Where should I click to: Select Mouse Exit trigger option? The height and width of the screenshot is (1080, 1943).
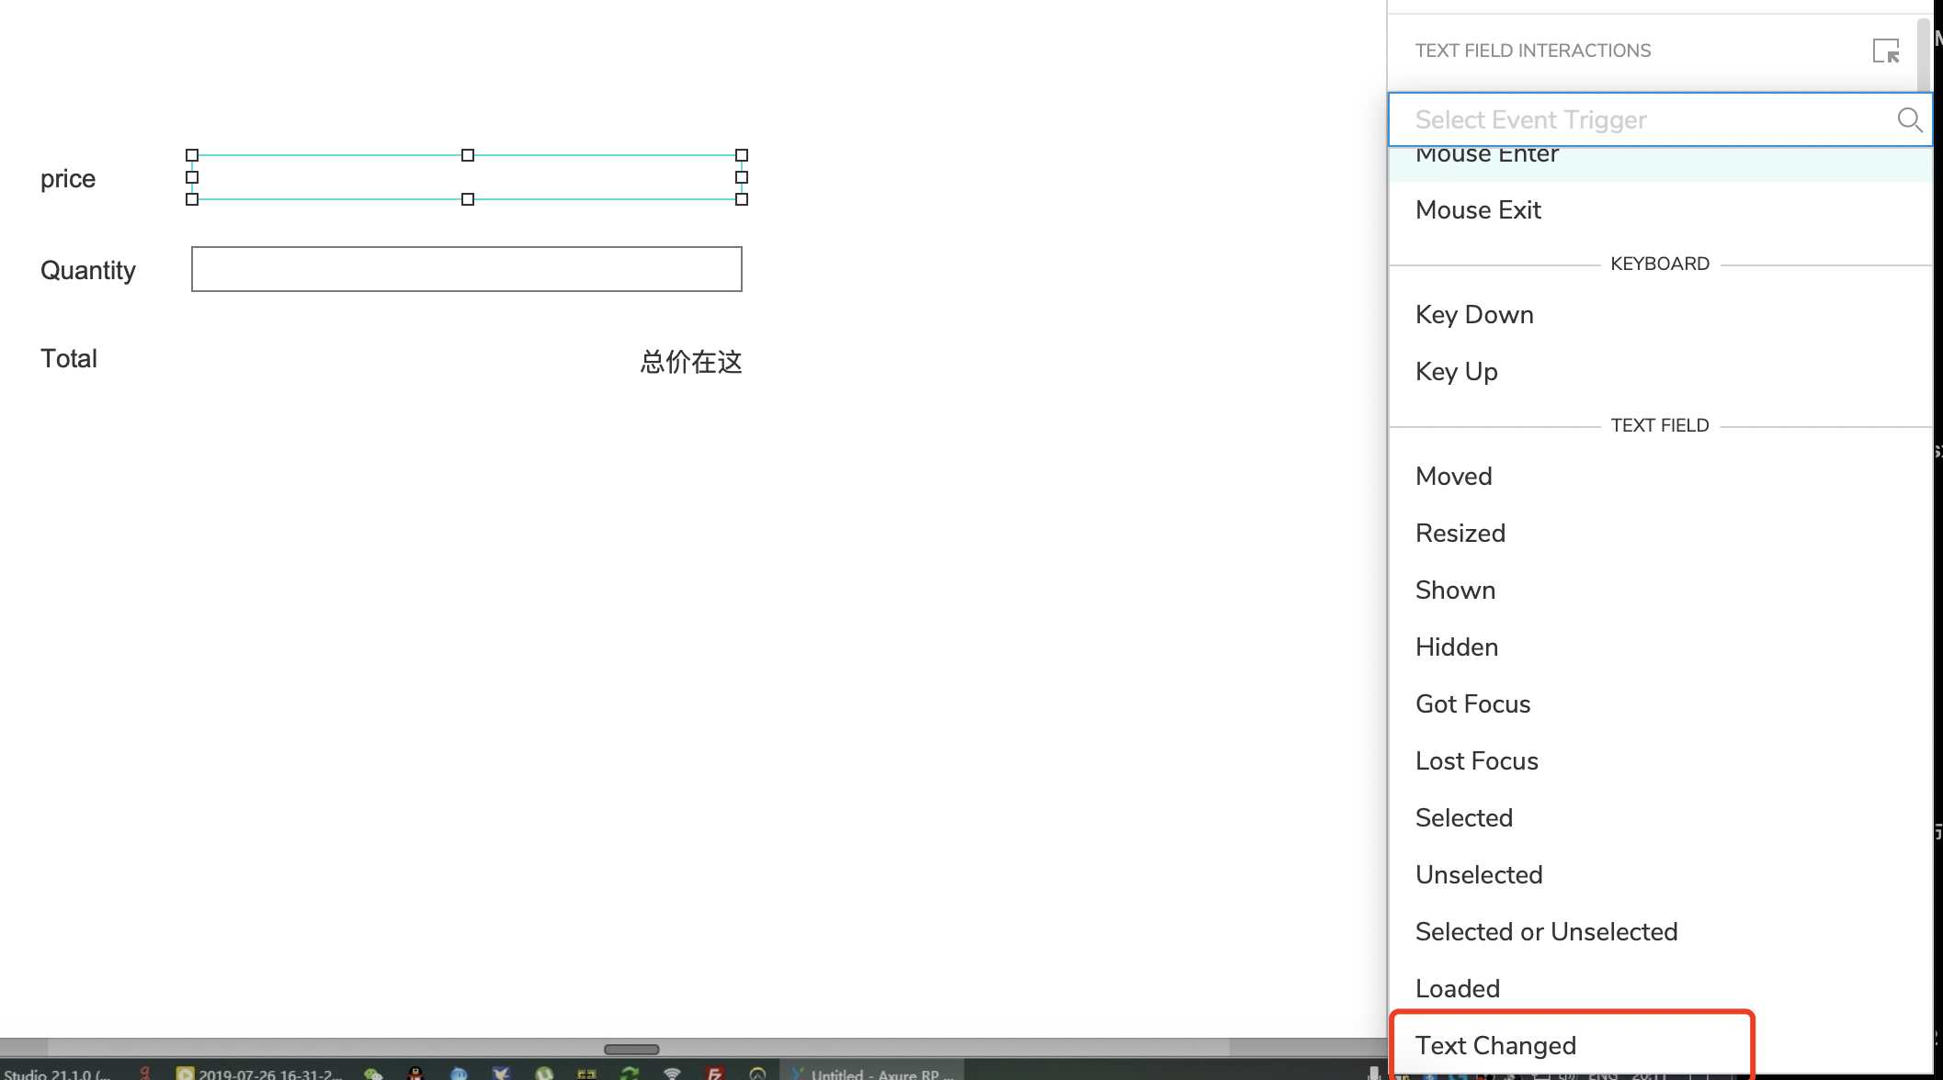click(x=1478, y=209)
